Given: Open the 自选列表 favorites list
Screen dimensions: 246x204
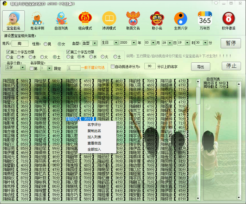Looking at the screenshot, I should pos(61,21).
